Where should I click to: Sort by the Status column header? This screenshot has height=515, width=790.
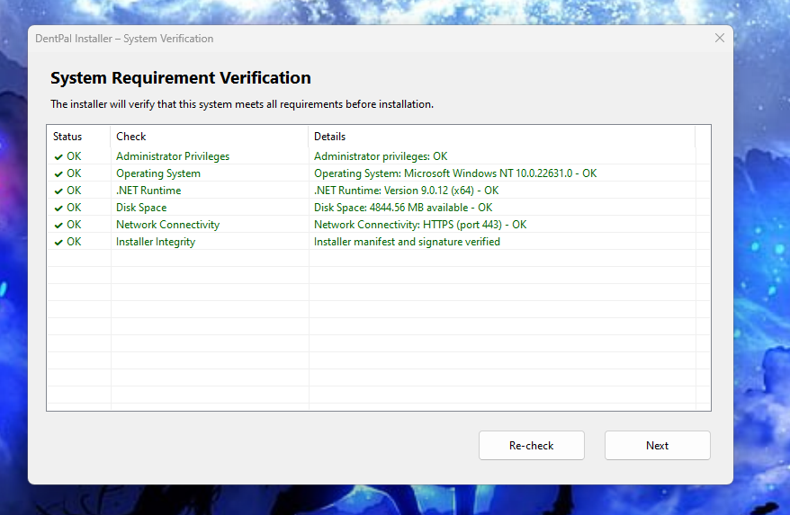67,137
